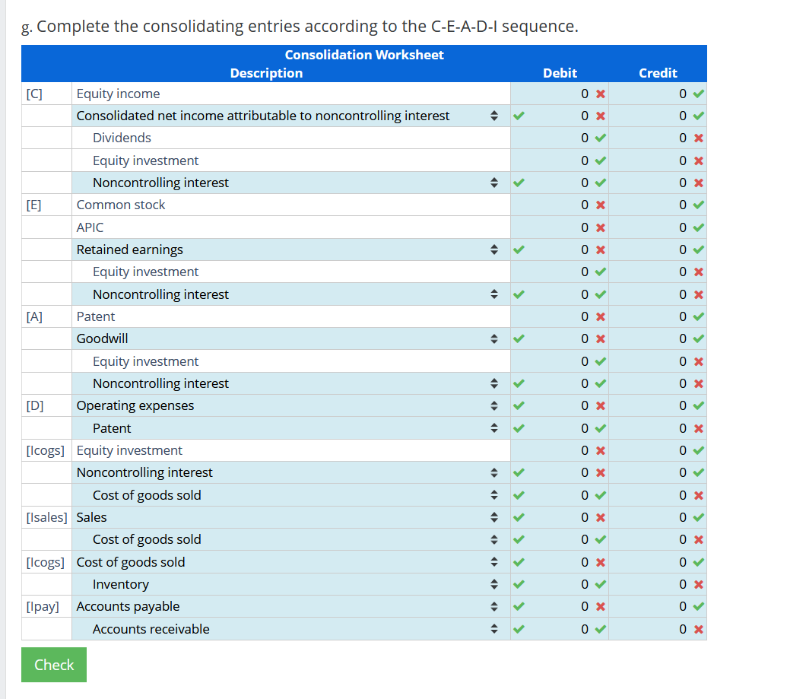Viewport: 806px width, 699px height.
Task: Open the Goodwill account dropdown
Action: pos(291,338)
